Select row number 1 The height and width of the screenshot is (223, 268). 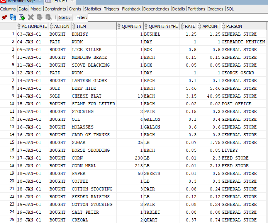click(x=8, y=34)
